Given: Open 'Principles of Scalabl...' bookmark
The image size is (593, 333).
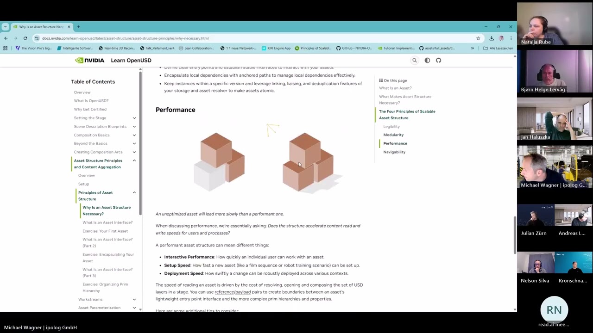Looking at the screenshot, I should pyautogui.click(x=313, y=48).
